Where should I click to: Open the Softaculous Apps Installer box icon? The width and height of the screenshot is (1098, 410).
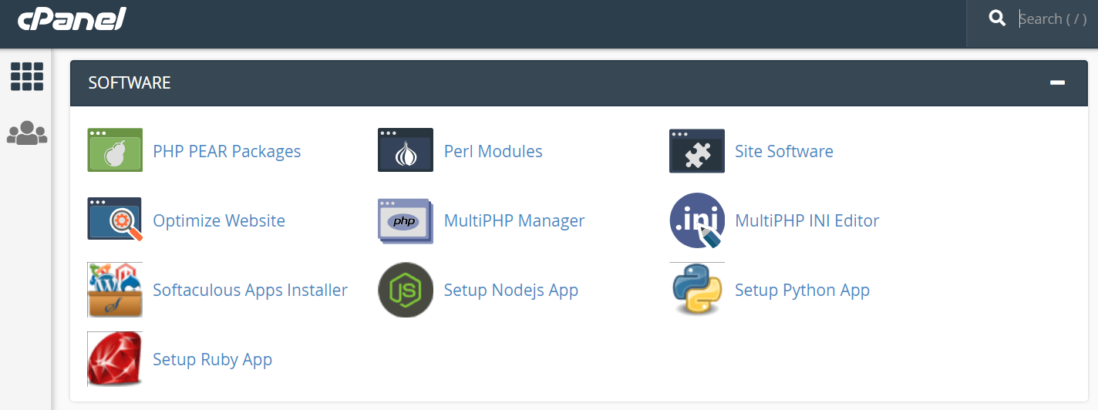115,290
